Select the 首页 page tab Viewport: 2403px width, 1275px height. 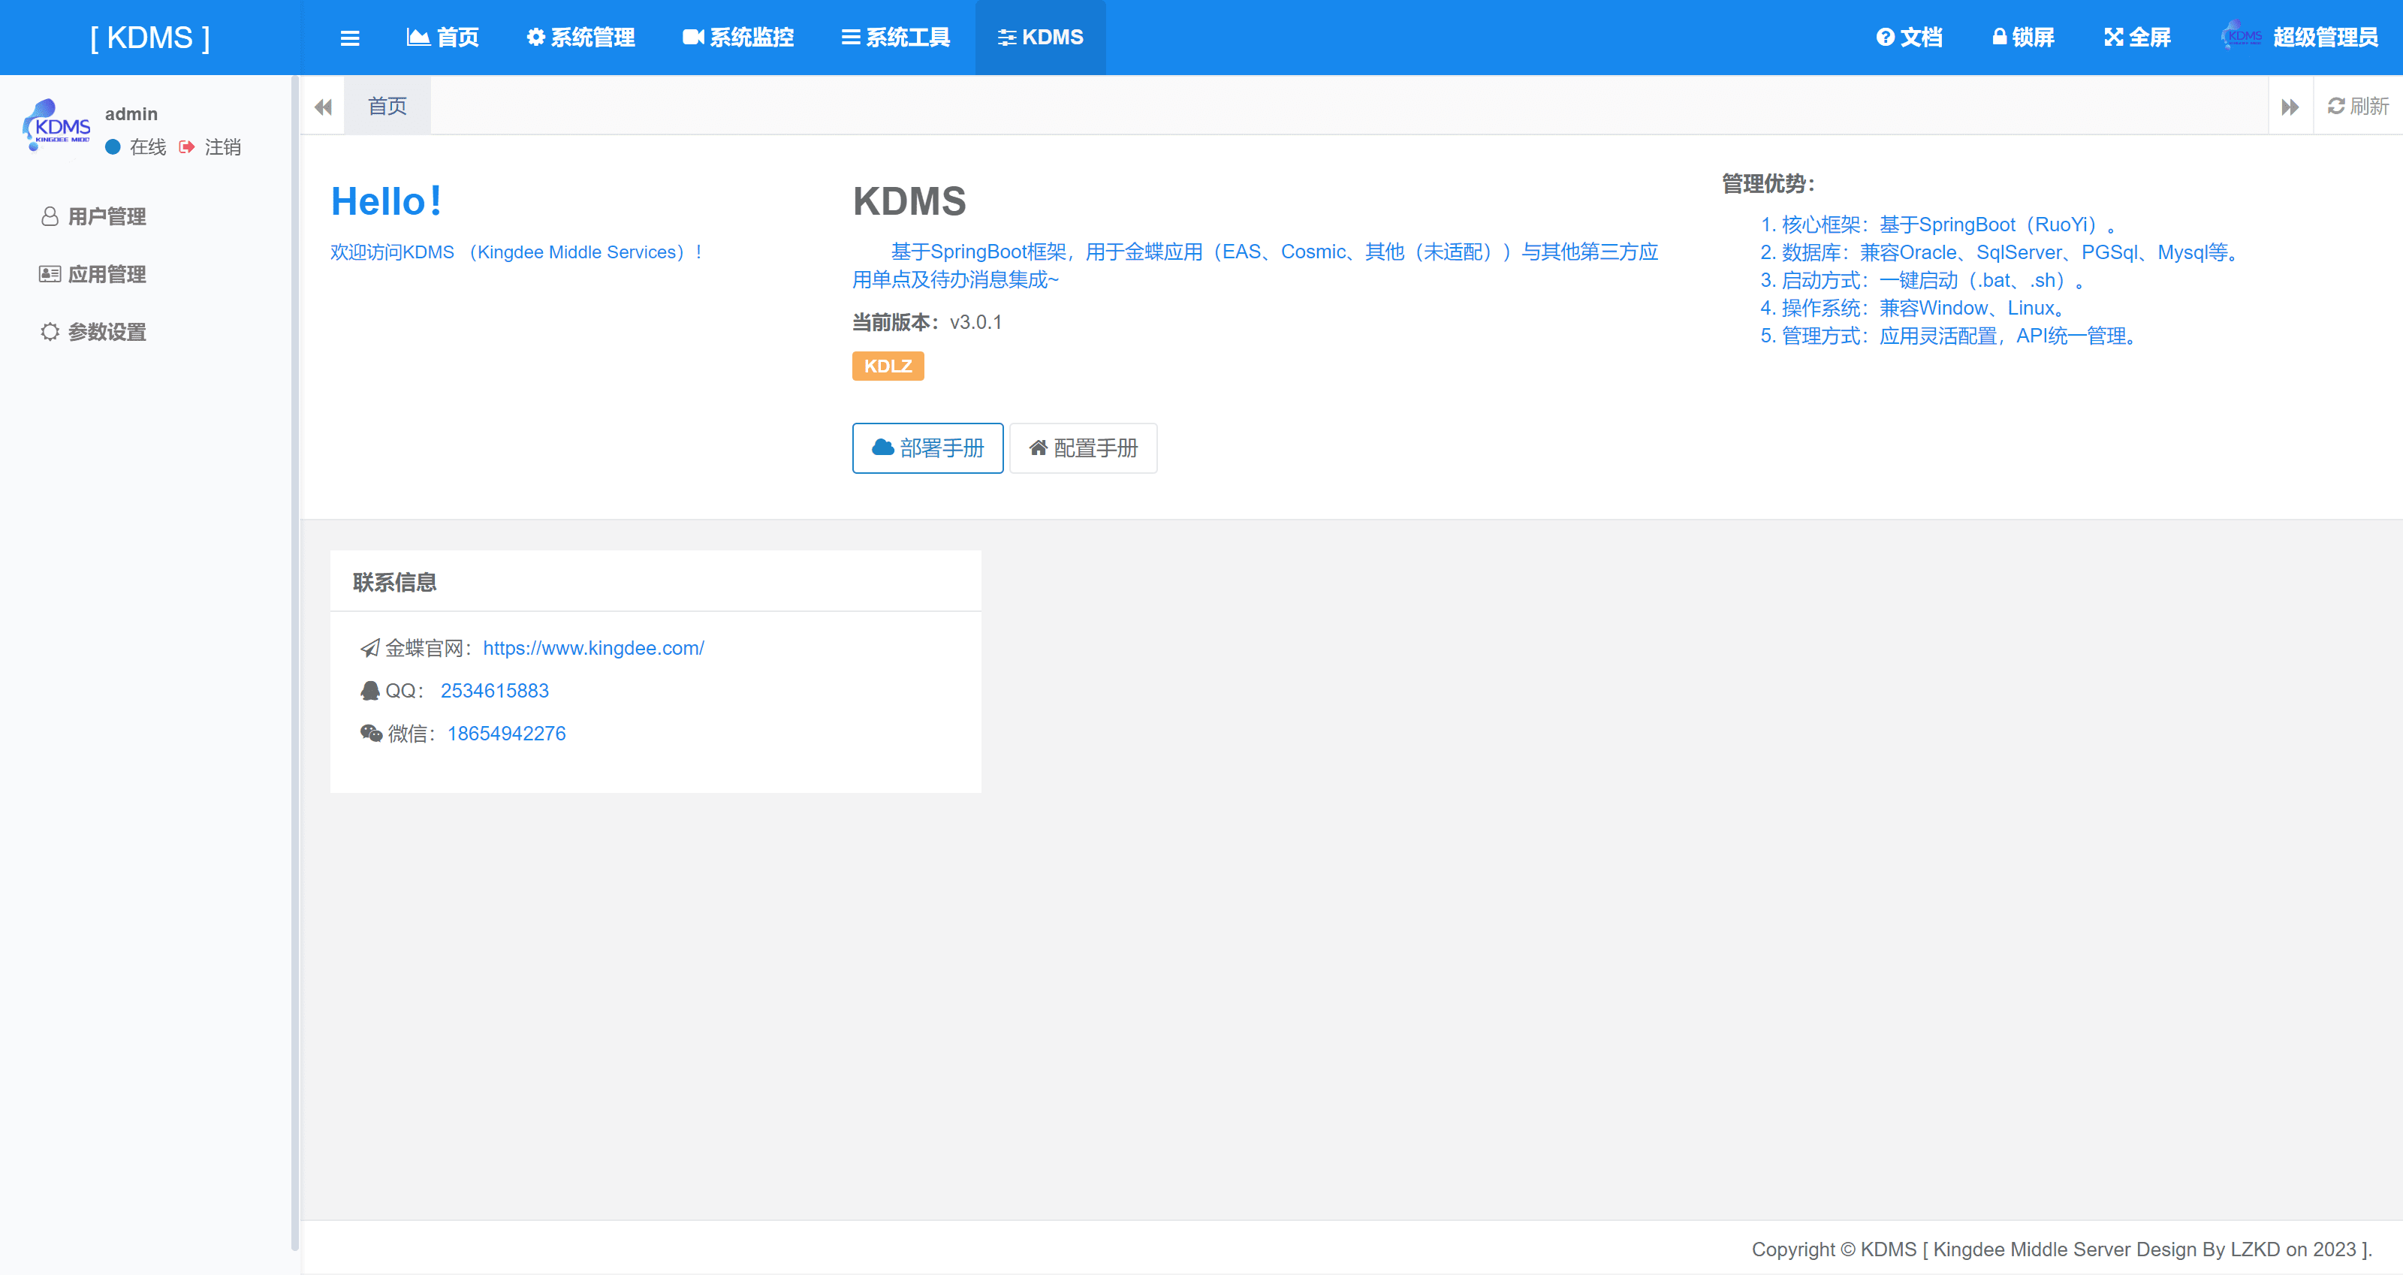click(387, 107)
